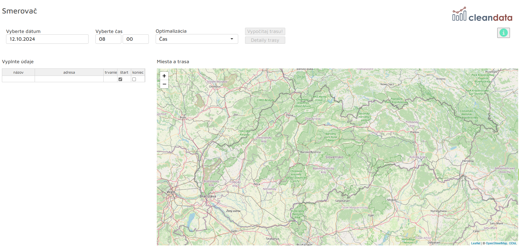519x249 pixels.
Task: Click the Vypočítaj trasu! button
Action: click(x=265, y=31)
